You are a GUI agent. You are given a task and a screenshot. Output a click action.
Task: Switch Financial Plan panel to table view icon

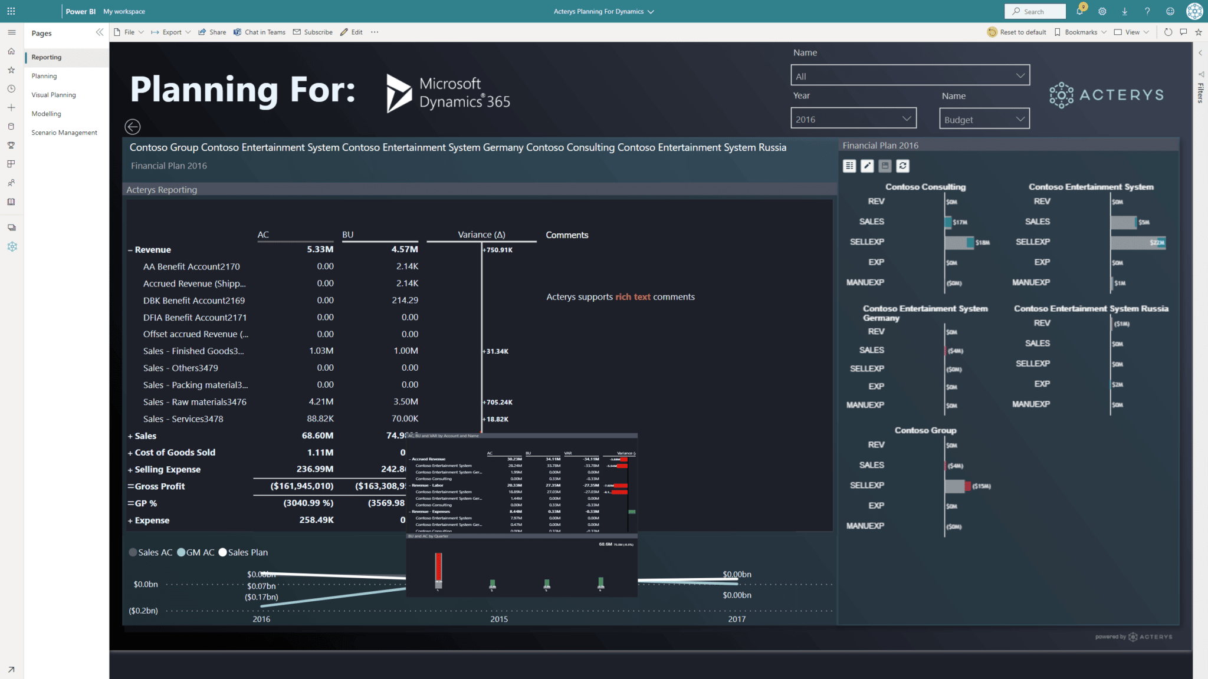tap(849, 166)
